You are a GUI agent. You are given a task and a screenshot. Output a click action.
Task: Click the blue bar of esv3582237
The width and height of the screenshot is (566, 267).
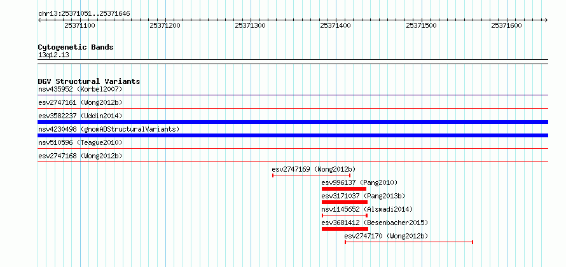(x=293, y=122)
